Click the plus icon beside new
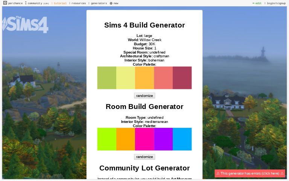The width and height of the screenshot is (289, 181). click(x=111, y=3)
